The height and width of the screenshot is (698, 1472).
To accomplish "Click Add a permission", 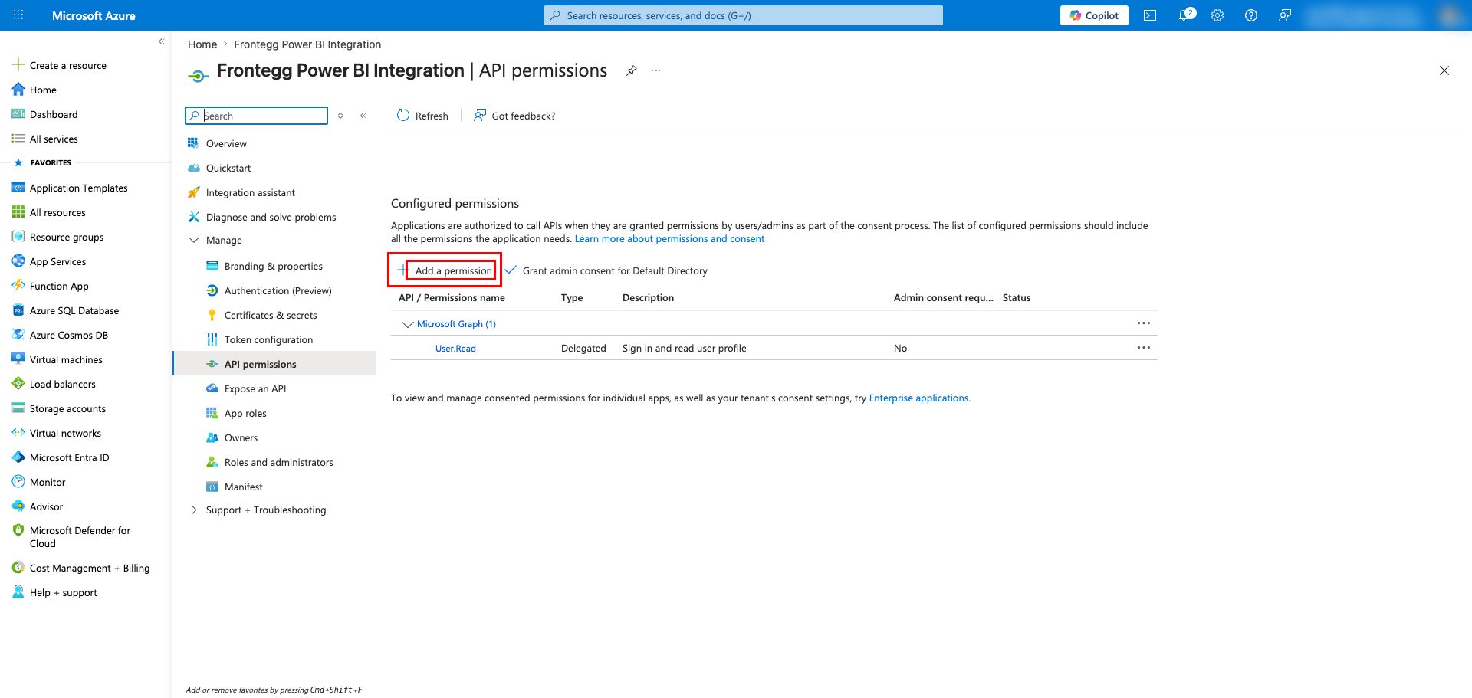I will (445, 270).
